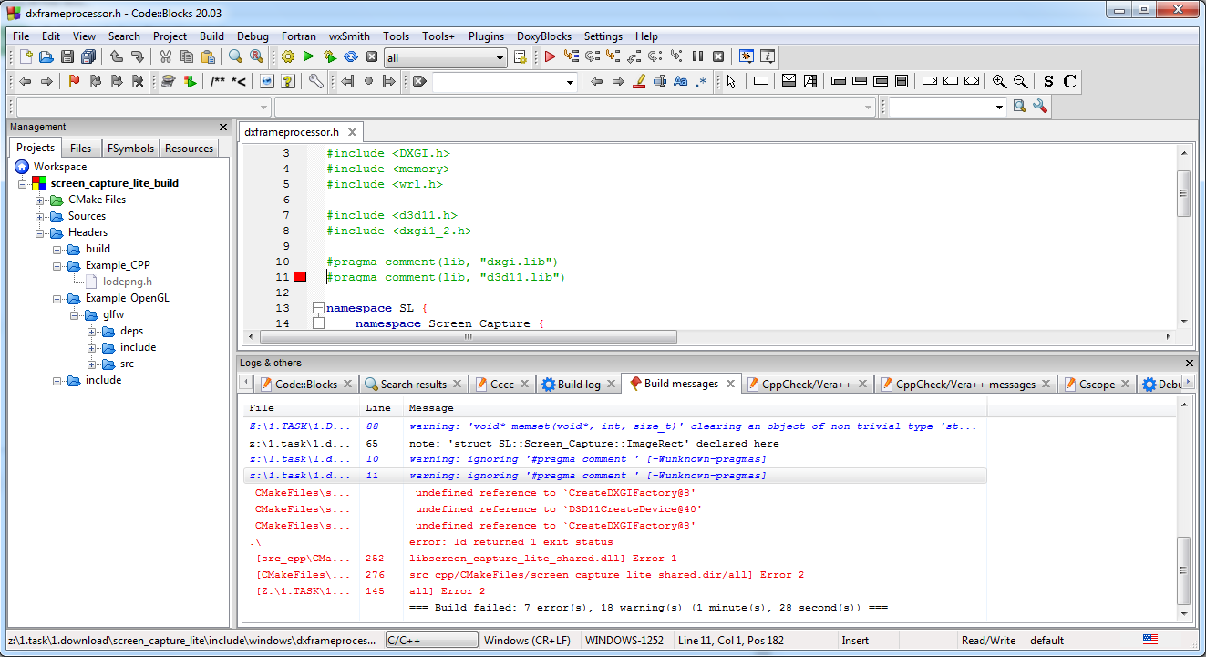
Task: Toggle match case Aa option
Action: [x=680, y=82]
